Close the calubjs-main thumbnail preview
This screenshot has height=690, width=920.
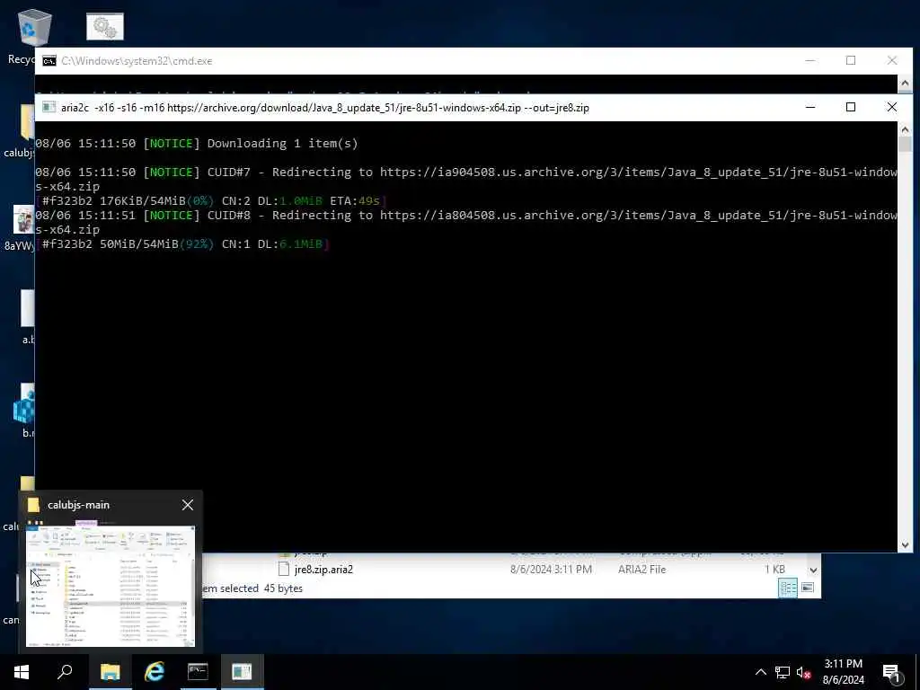pyautogui.click(x=188, y=505)
